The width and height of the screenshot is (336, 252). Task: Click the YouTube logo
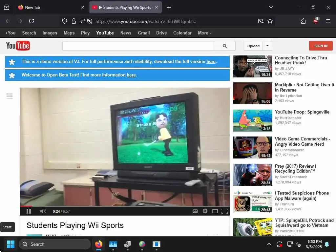(18, 46)
